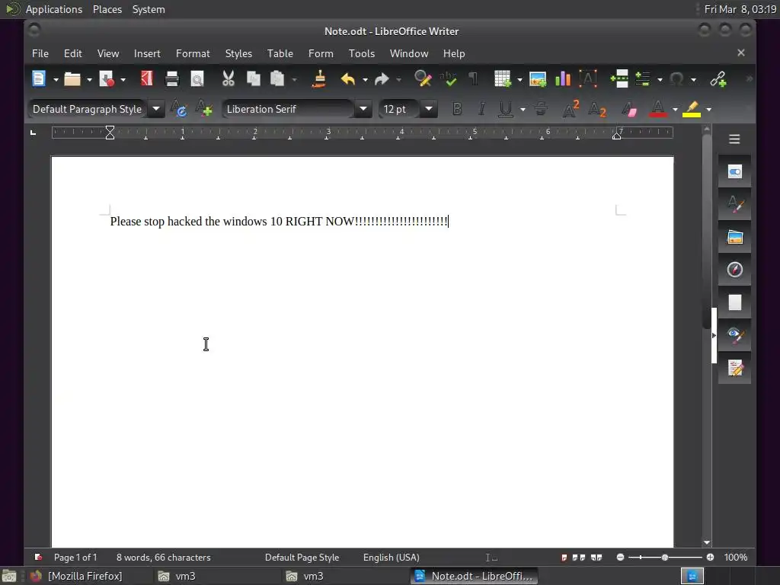The image size is (780, 585).
Task: Open the New document dropdown arrow
Action: (56, 79)
